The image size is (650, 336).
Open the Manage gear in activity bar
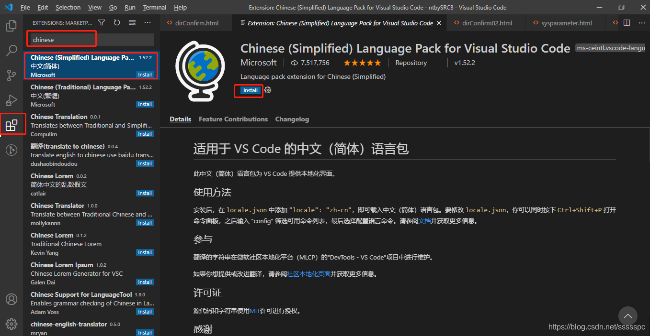tap(11, 324)
